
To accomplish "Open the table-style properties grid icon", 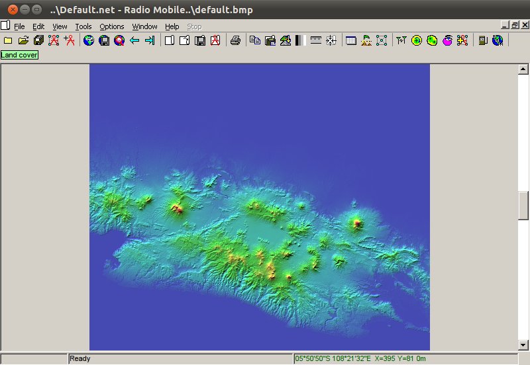I will [x=351, y=41].
